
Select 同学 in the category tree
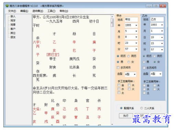13,21
